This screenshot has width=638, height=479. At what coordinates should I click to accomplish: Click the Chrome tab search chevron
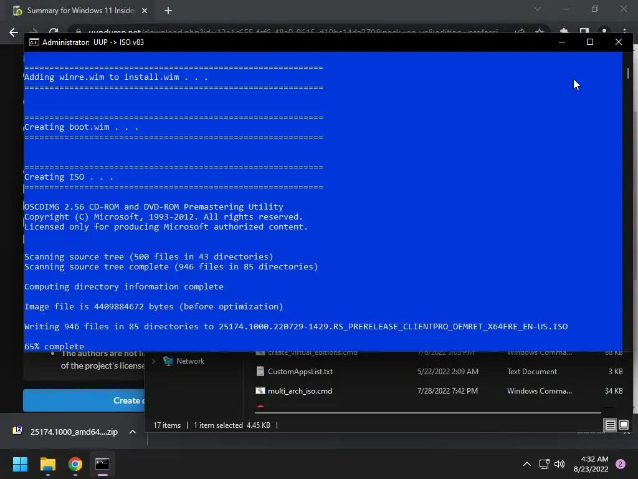pos(538,9)
